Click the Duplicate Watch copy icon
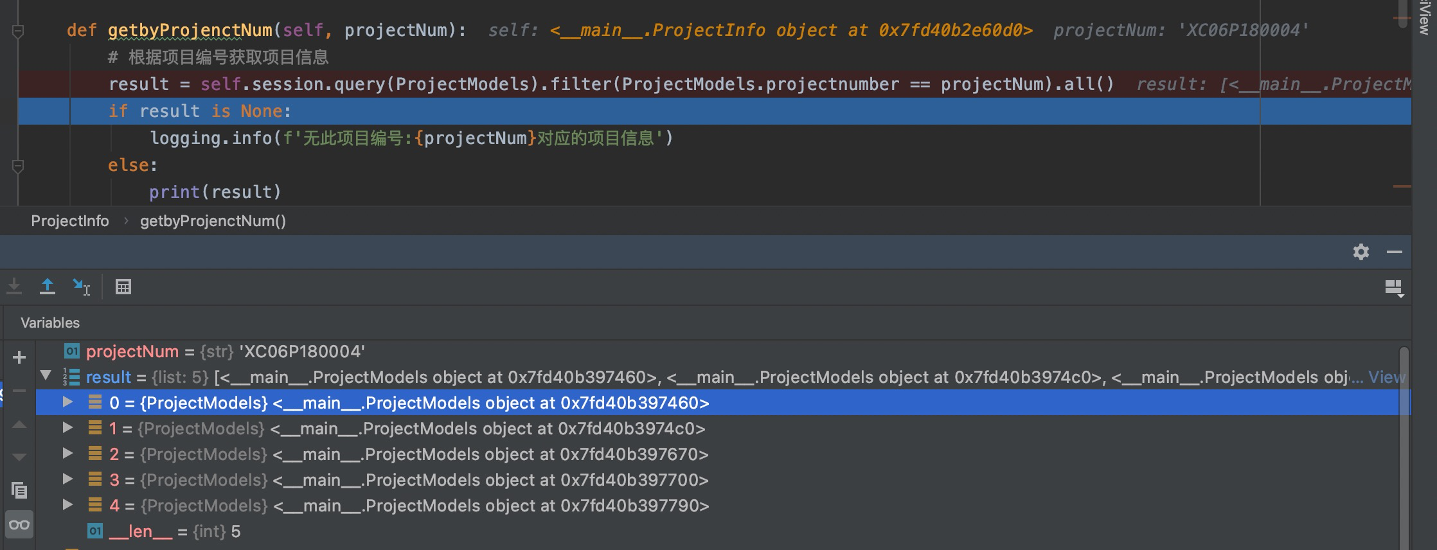 [x=19, y=491]
